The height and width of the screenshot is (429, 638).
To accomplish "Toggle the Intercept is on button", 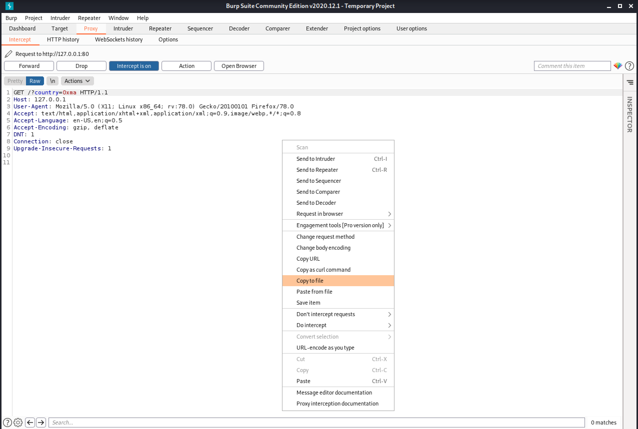I will [x=134, y=66].
